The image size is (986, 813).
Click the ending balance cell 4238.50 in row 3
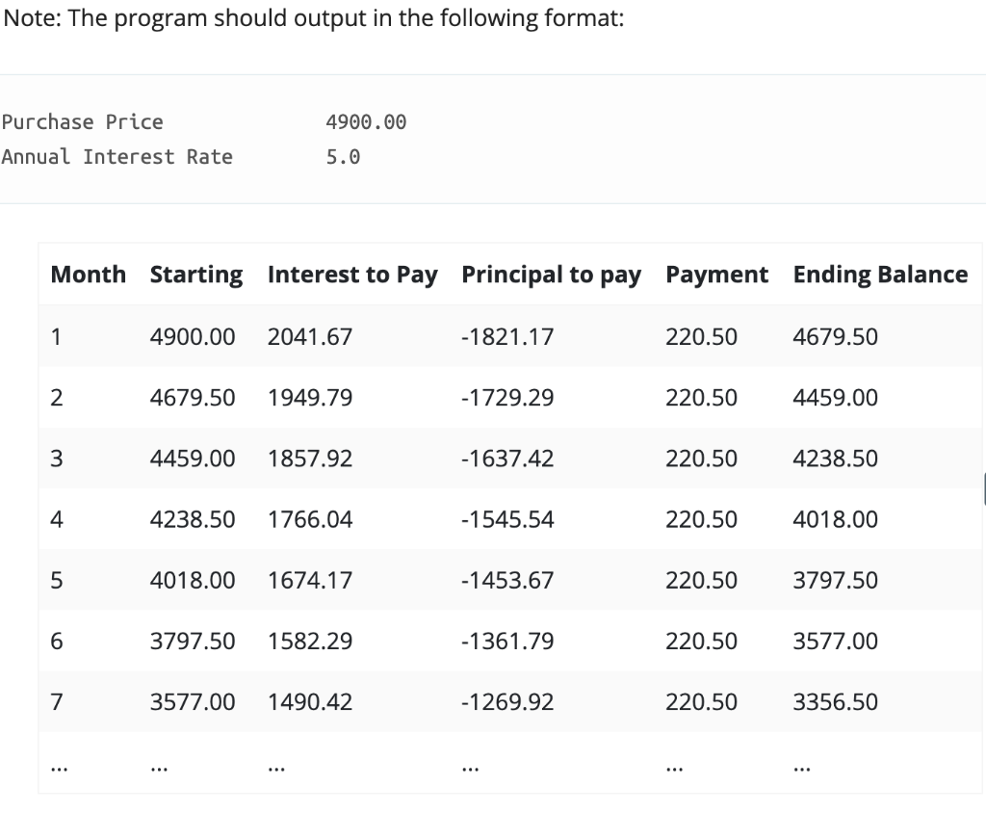835,459
